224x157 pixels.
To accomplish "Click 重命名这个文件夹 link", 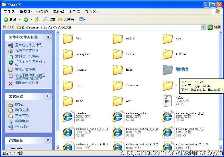I will (x=29, y=45).
